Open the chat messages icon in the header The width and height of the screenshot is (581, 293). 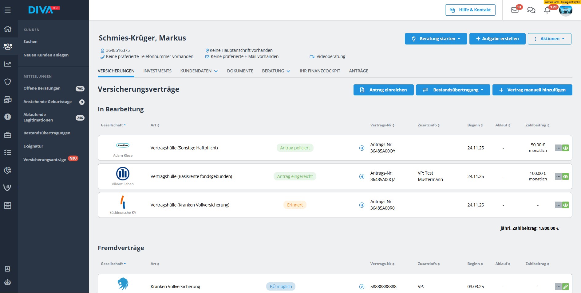(x=531, y=10)
